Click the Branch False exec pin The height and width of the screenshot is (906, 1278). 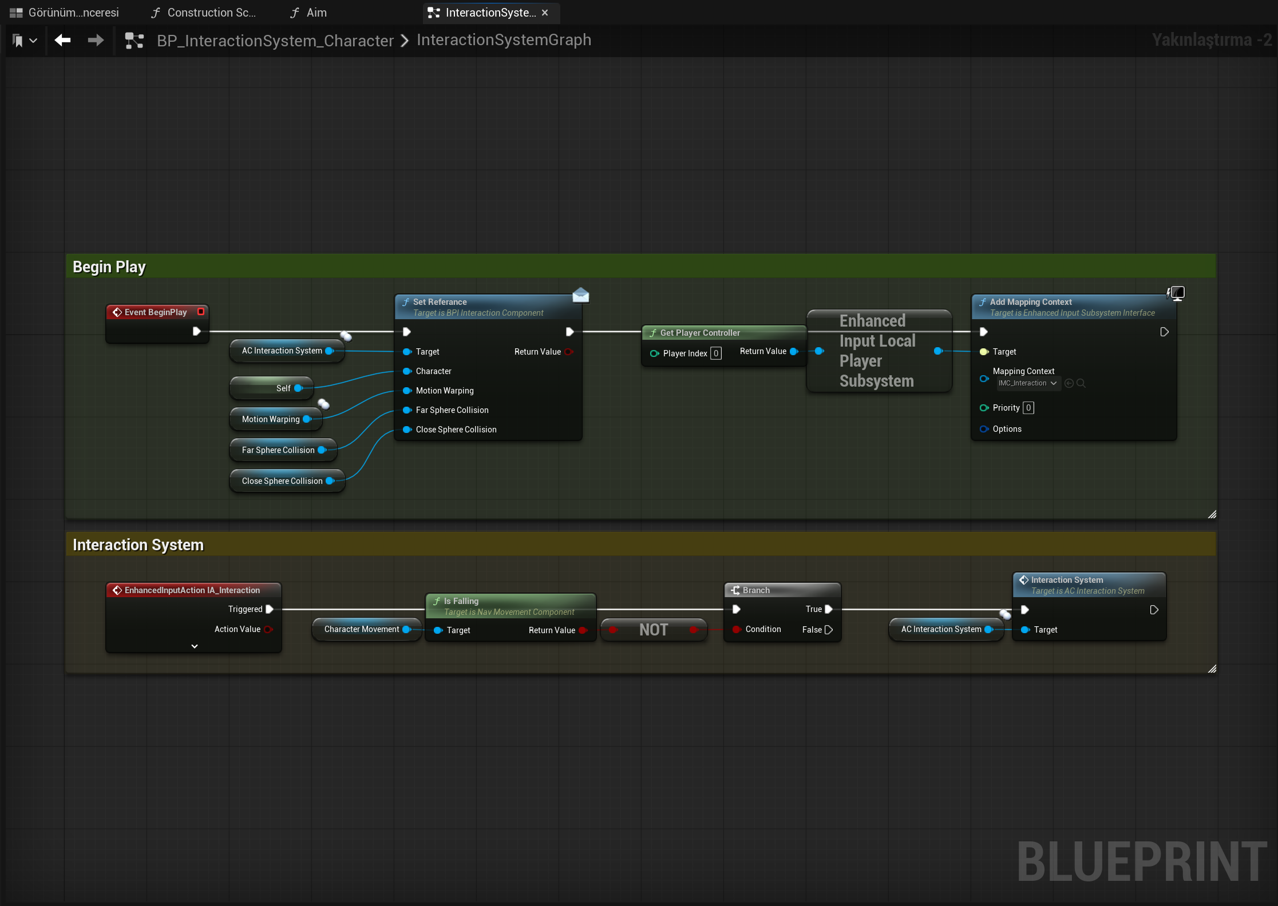[x=828, y=630]
